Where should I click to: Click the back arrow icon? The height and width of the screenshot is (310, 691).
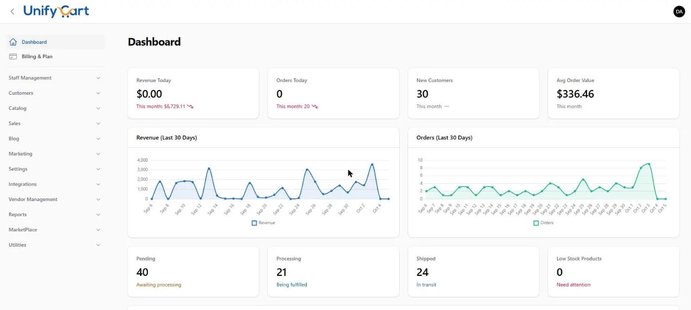pos(12,11)
